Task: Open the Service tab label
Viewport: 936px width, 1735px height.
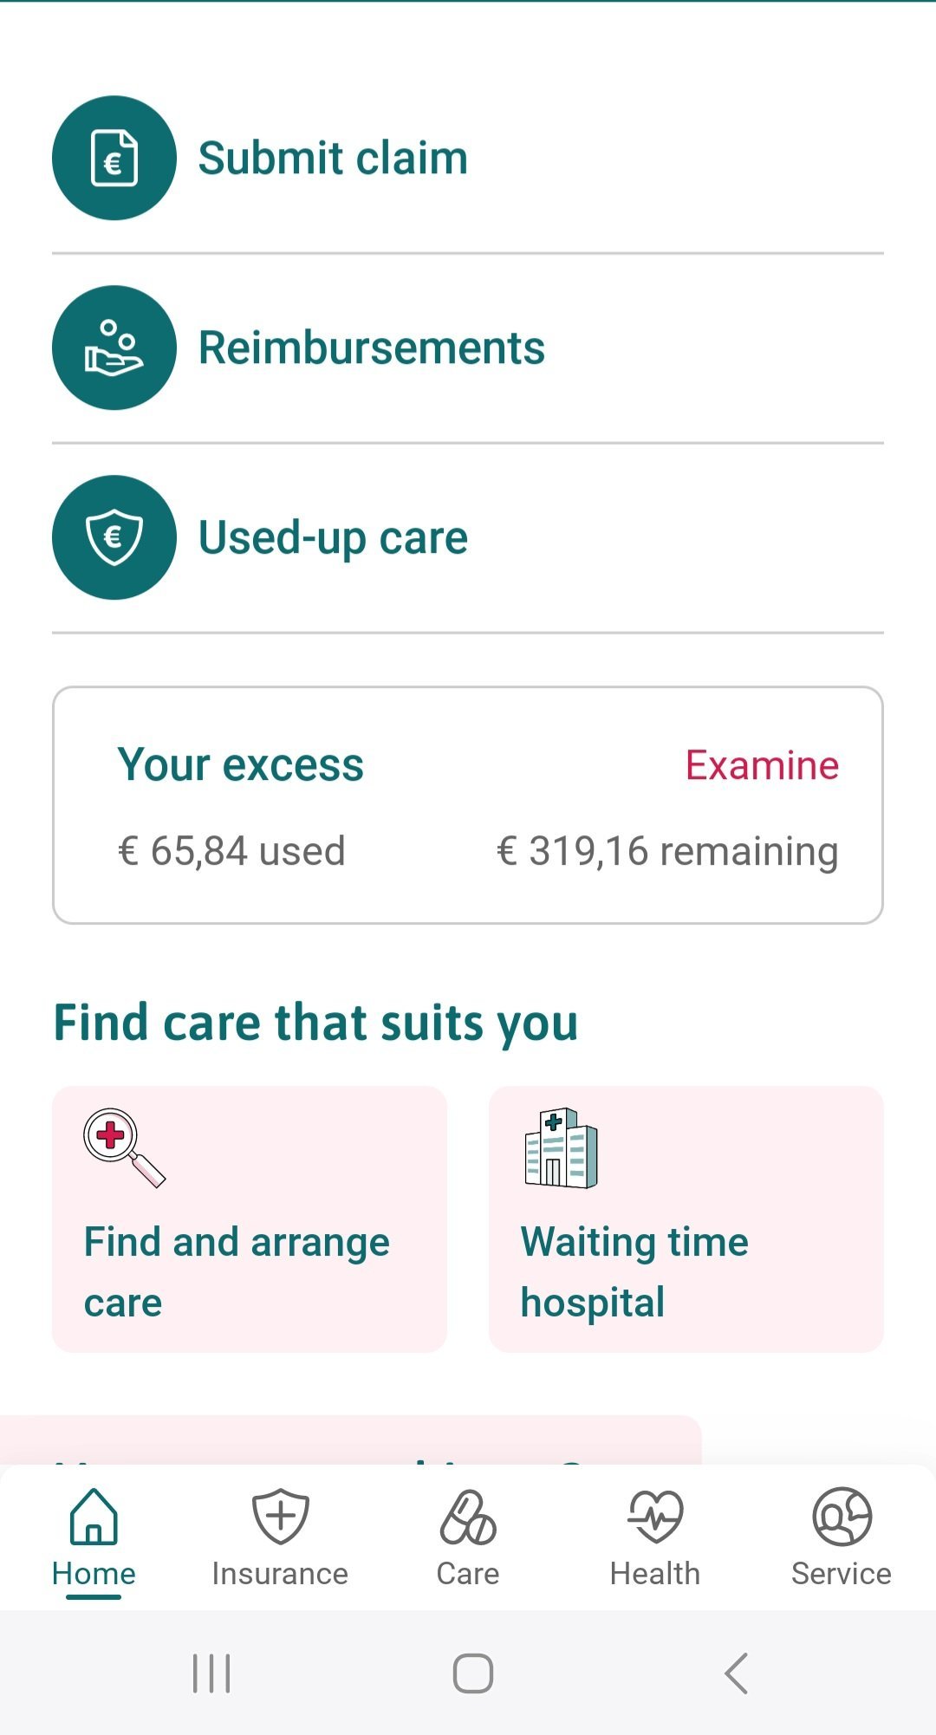Action: 842,1574
